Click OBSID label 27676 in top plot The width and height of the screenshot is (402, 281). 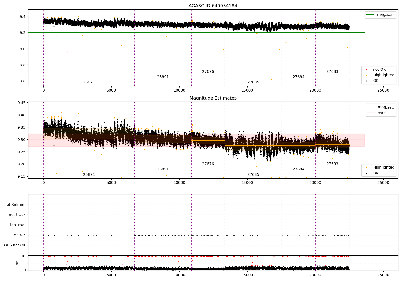208,72
